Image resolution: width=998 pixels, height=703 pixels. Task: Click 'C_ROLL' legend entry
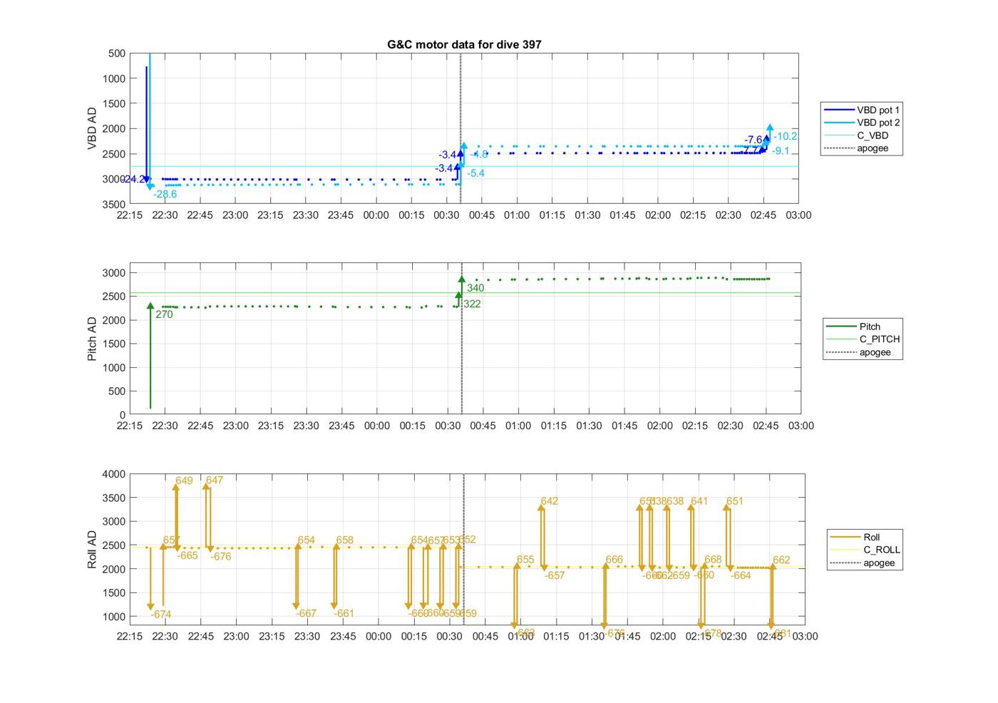pyautogui.click(x=882, y=550)
